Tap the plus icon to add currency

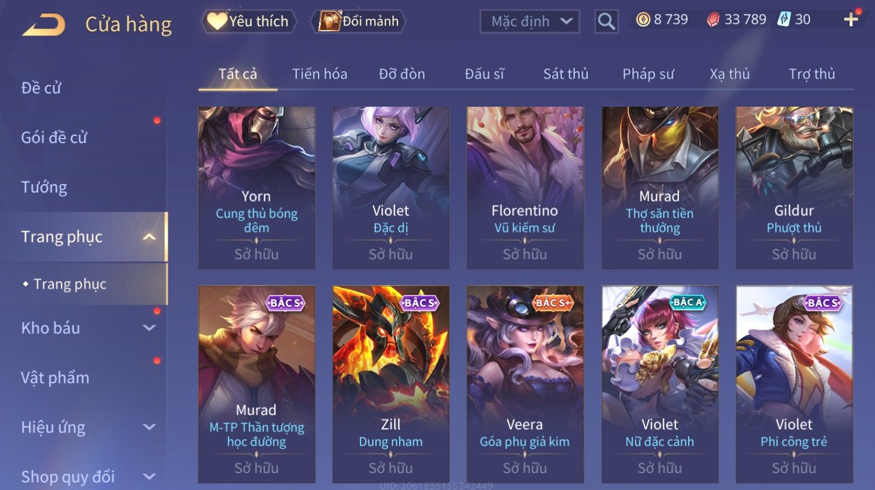click(x=851, y=20)
